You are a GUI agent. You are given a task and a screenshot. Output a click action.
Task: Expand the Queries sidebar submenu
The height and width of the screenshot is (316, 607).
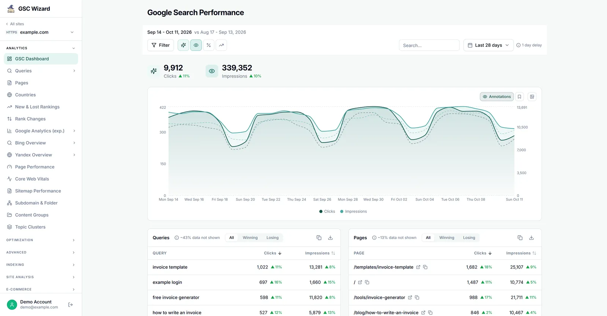click(74, 71)
